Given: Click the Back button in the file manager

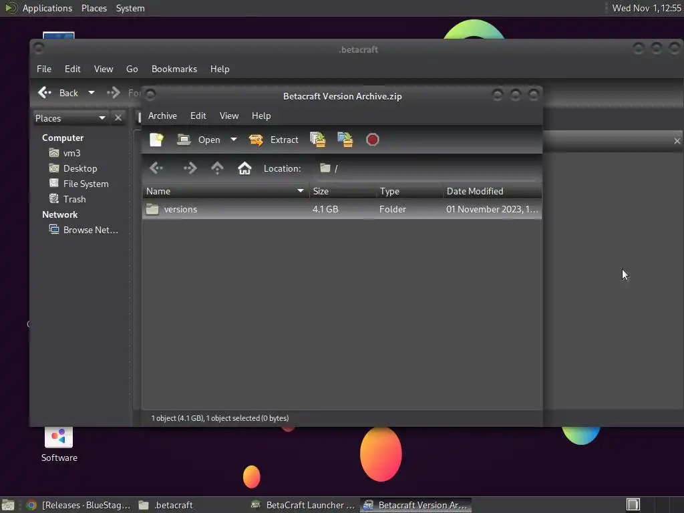Looking at the screenshot, I should coord(58,92).
